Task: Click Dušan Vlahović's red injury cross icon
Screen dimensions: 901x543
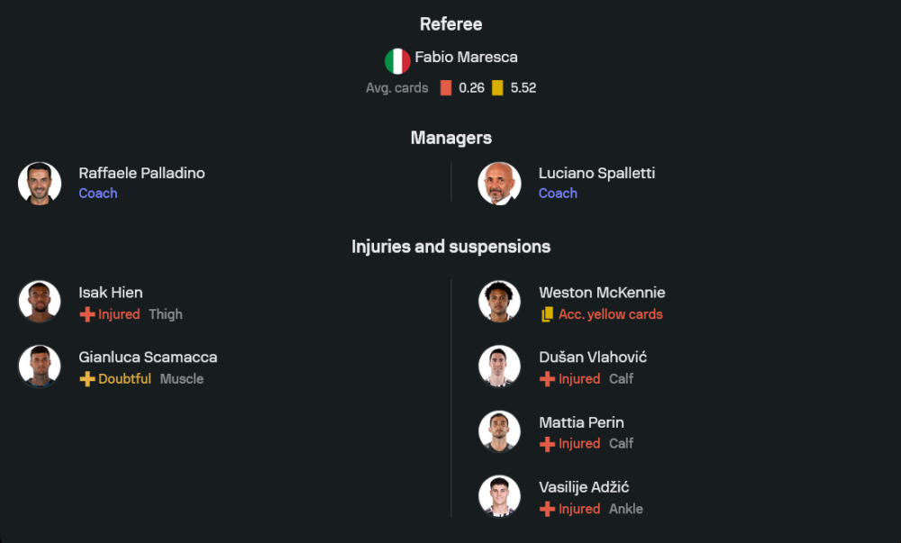Action: pos(547,379)
